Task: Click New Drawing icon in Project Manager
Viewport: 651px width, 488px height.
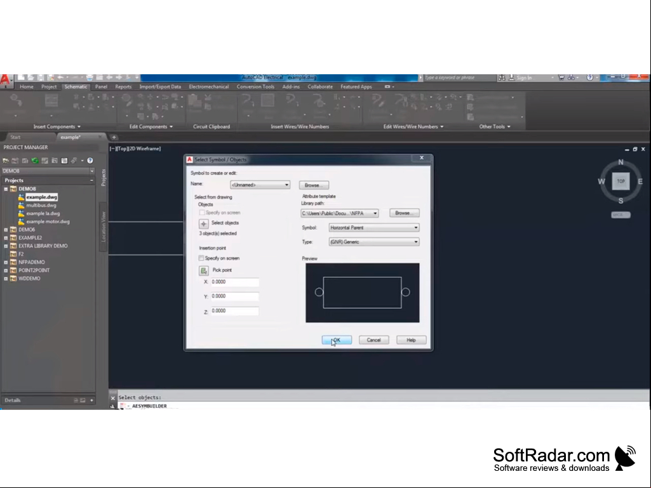Action: [x=25, y=161]
